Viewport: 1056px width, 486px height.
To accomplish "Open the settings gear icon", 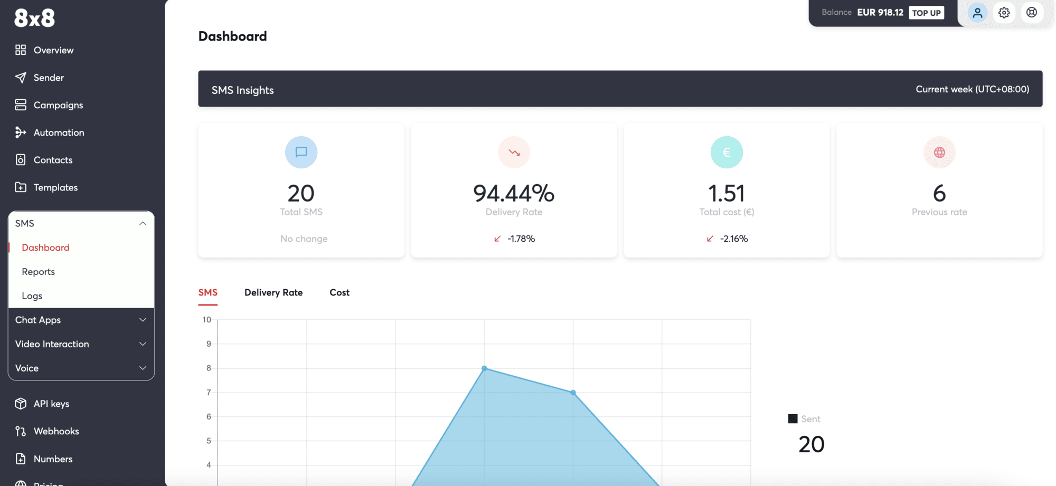I will (x=1004, y=13).
